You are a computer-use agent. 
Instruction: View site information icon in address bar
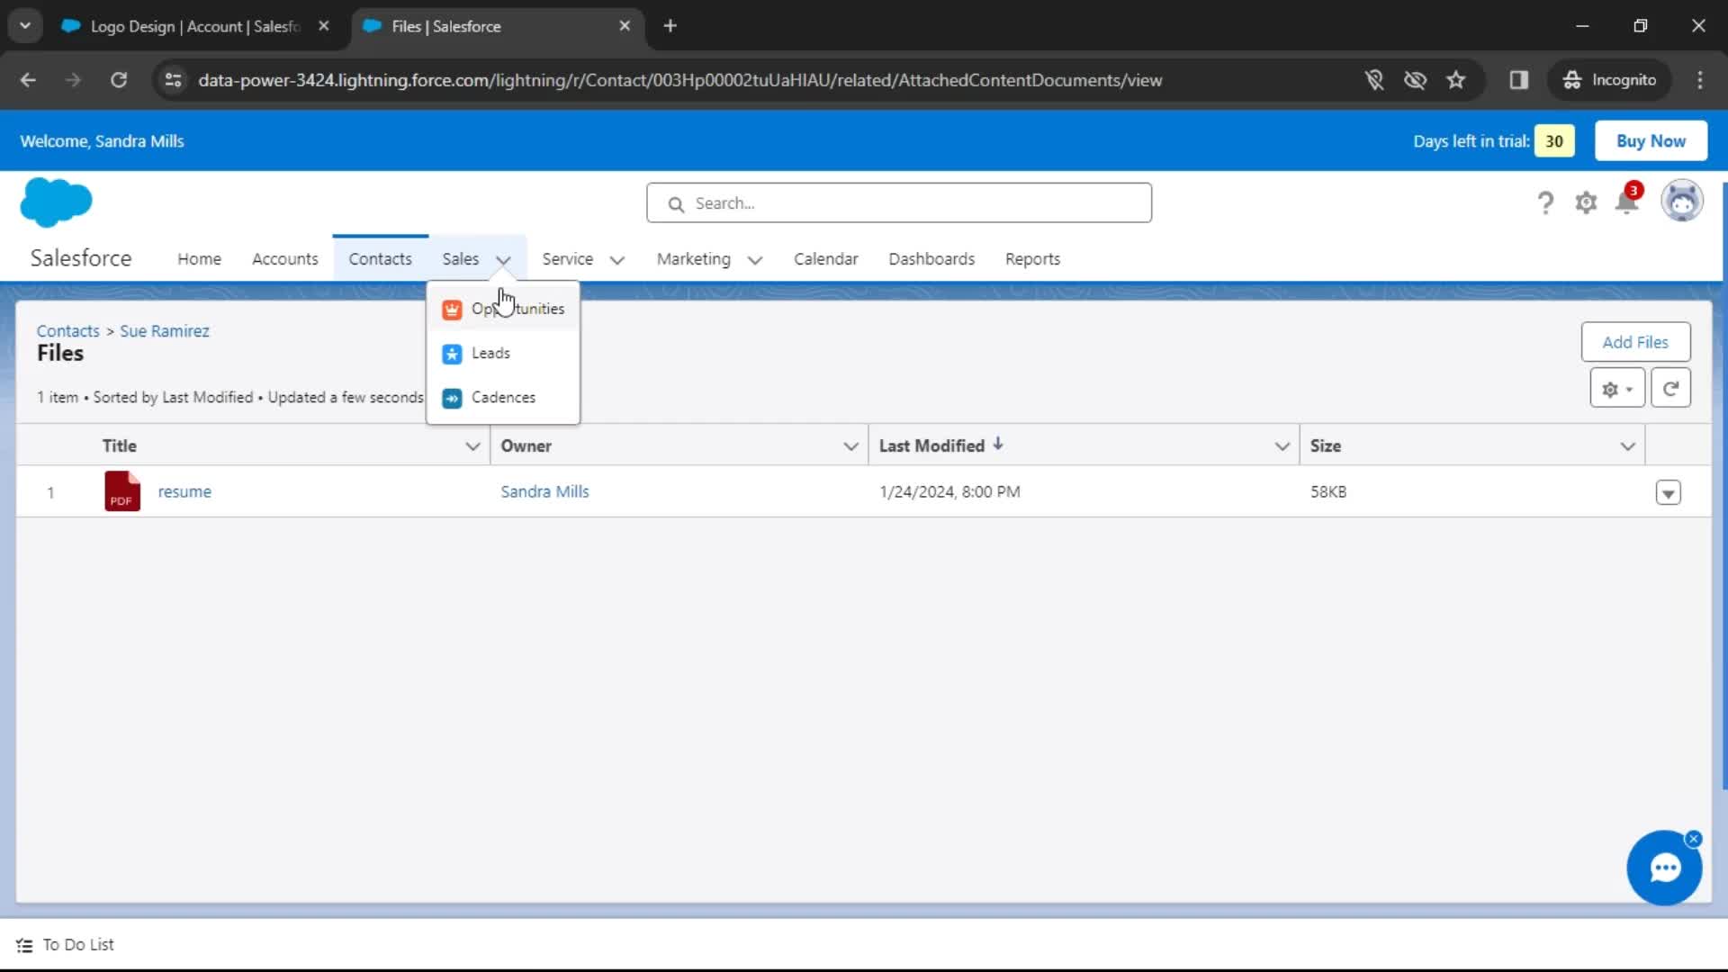coord(174,80)
